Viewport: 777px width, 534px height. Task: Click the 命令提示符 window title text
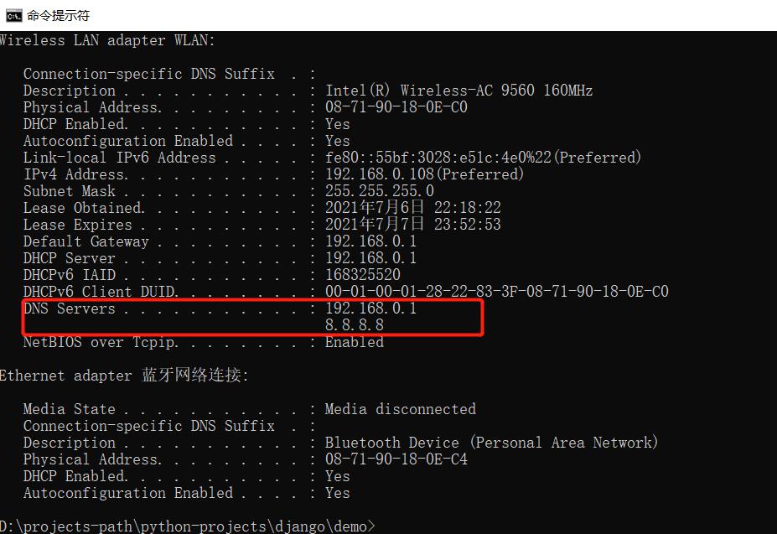pos(58,15)
